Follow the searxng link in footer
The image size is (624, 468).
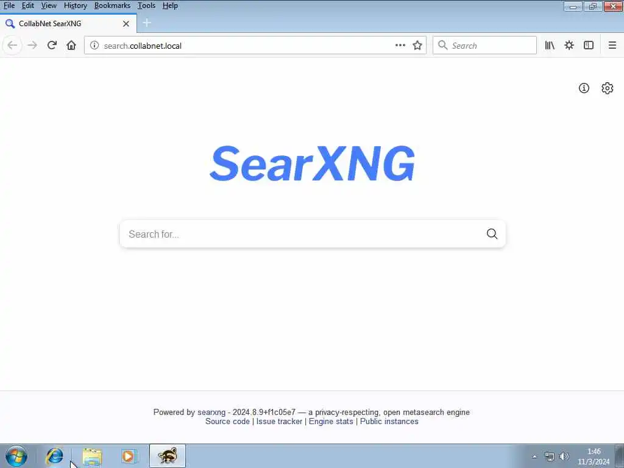(211, 413)
